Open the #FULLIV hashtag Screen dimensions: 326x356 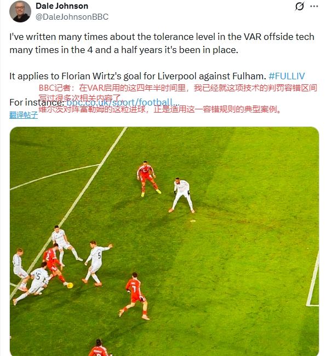coord(287,76)
